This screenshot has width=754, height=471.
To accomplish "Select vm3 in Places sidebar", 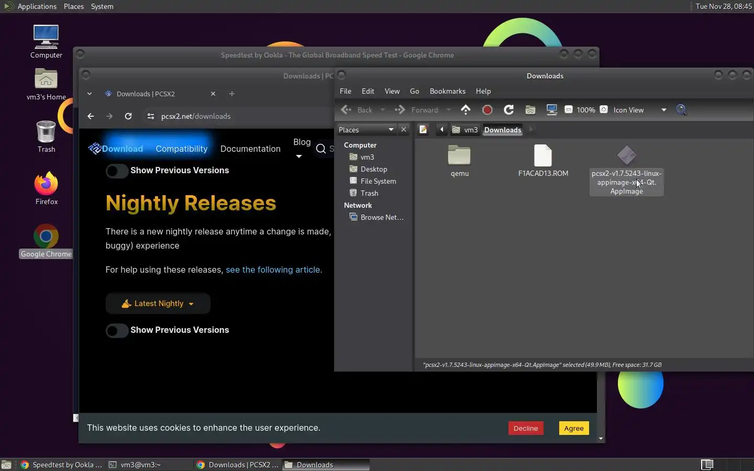I will coord(367,157).
